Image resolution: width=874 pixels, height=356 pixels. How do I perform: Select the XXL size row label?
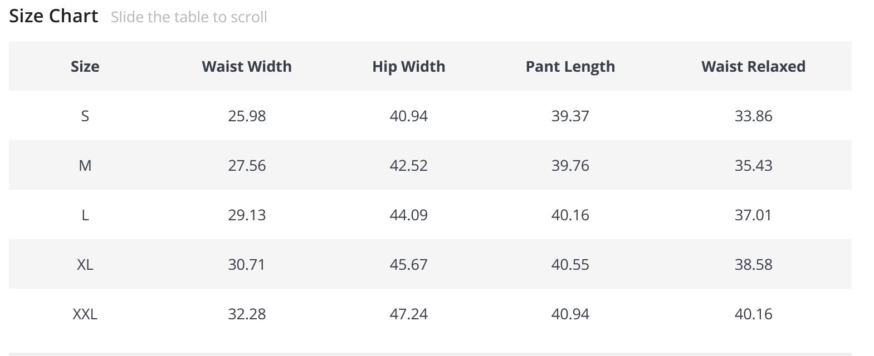[85, 314]
